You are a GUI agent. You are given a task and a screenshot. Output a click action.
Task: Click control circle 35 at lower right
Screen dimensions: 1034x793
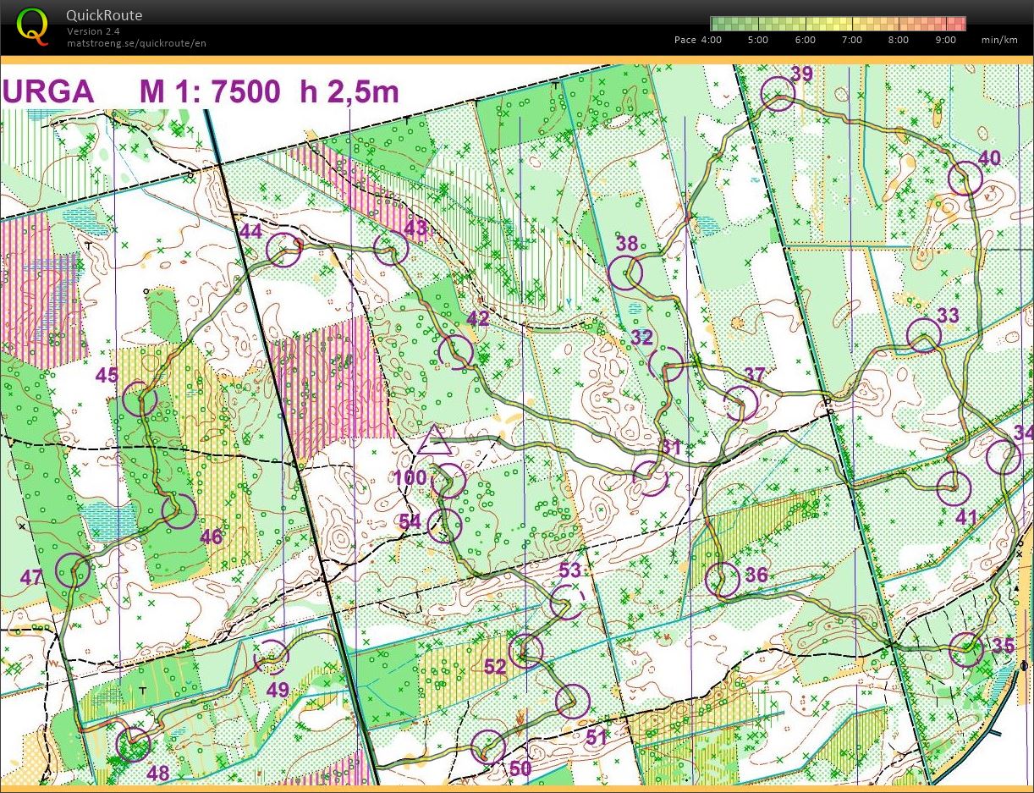[965, 650]
